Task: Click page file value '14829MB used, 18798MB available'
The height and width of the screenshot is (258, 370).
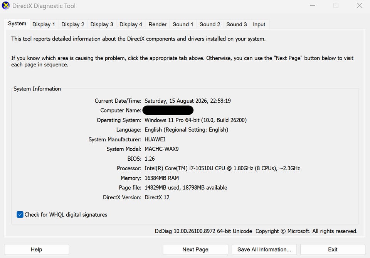Action: [186, 188]
